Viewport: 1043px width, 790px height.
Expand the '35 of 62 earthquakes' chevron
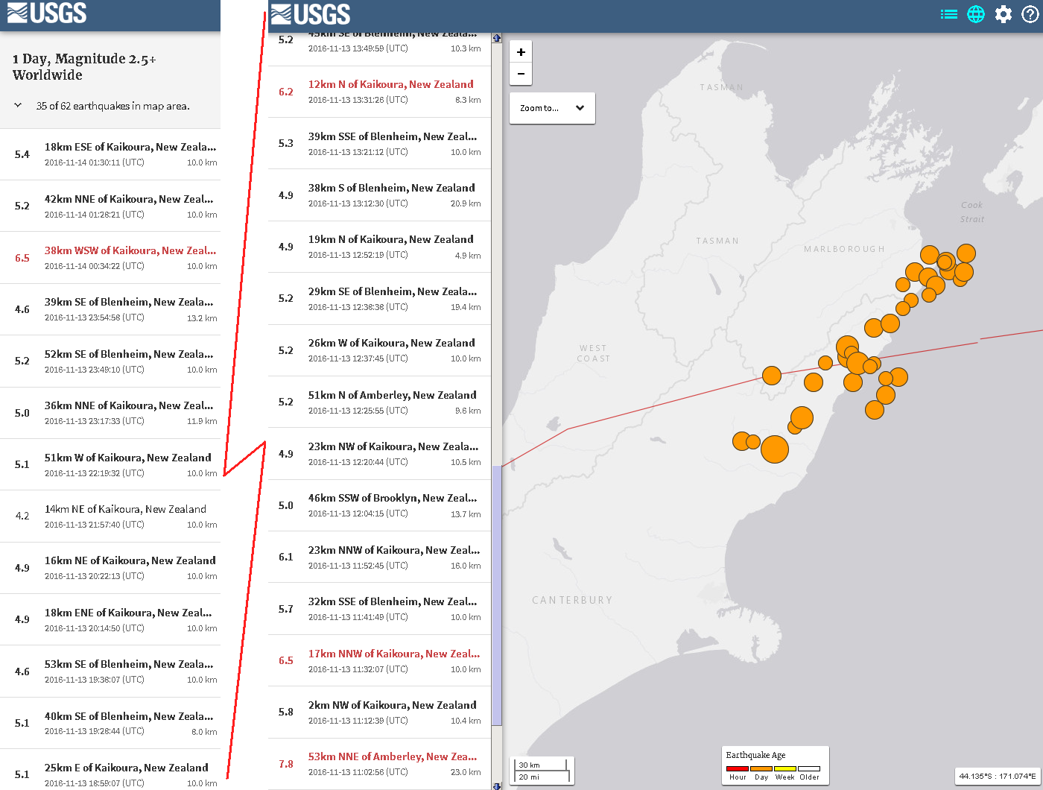click(x=18, y=106)
